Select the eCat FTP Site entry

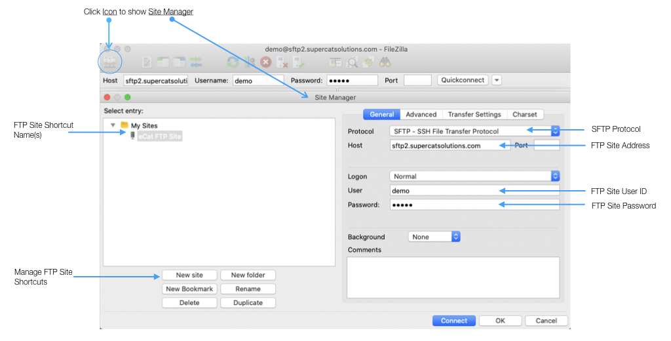[x=160, y=136]
